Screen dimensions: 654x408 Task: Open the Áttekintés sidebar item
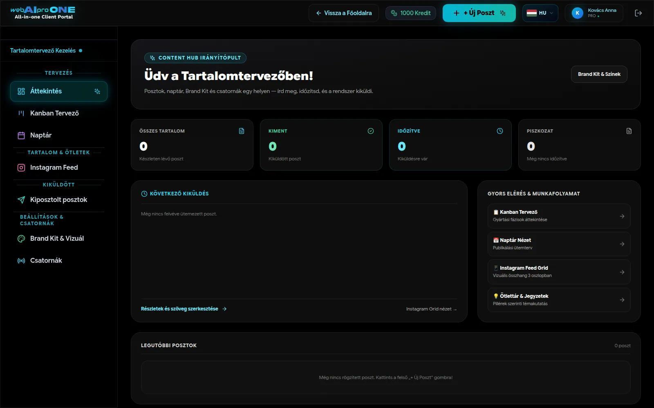click(59, 91)
